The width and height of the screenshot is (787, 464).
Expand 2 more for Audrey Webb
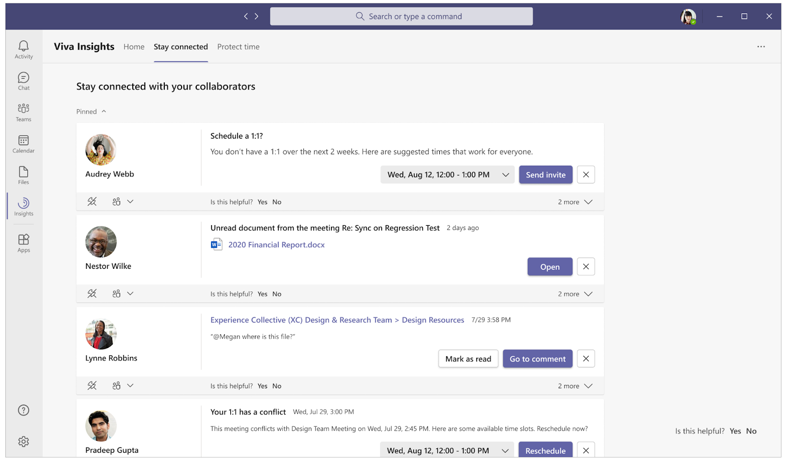coord(575,202)
